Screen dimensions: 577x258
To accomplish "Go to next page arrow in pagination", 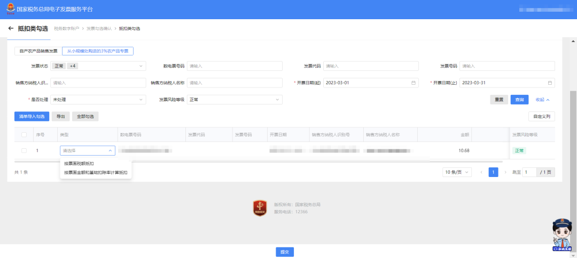I will 505,172.
